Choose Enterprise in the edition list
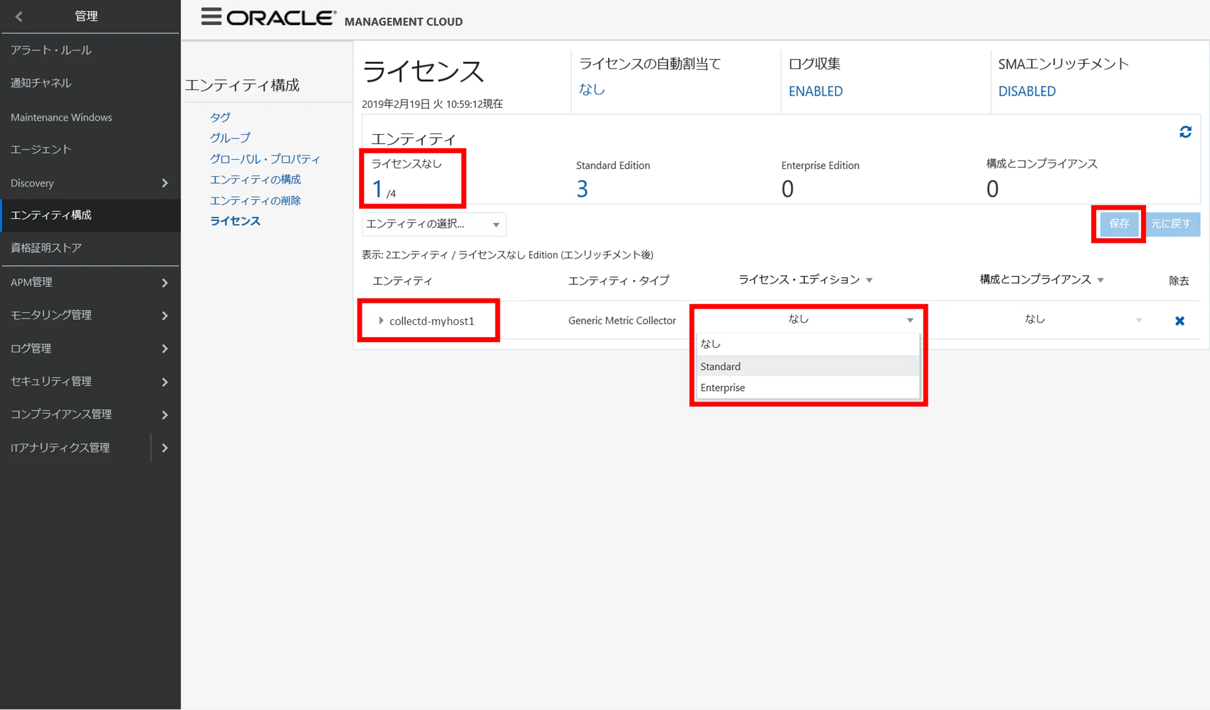The height and width of the screenshot is (710, 1210). click(x=808, y=388)
